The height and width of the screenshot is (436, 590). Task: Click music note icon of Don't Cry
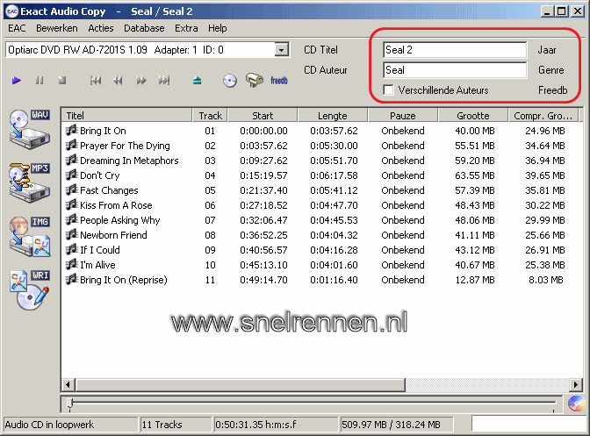71,175
